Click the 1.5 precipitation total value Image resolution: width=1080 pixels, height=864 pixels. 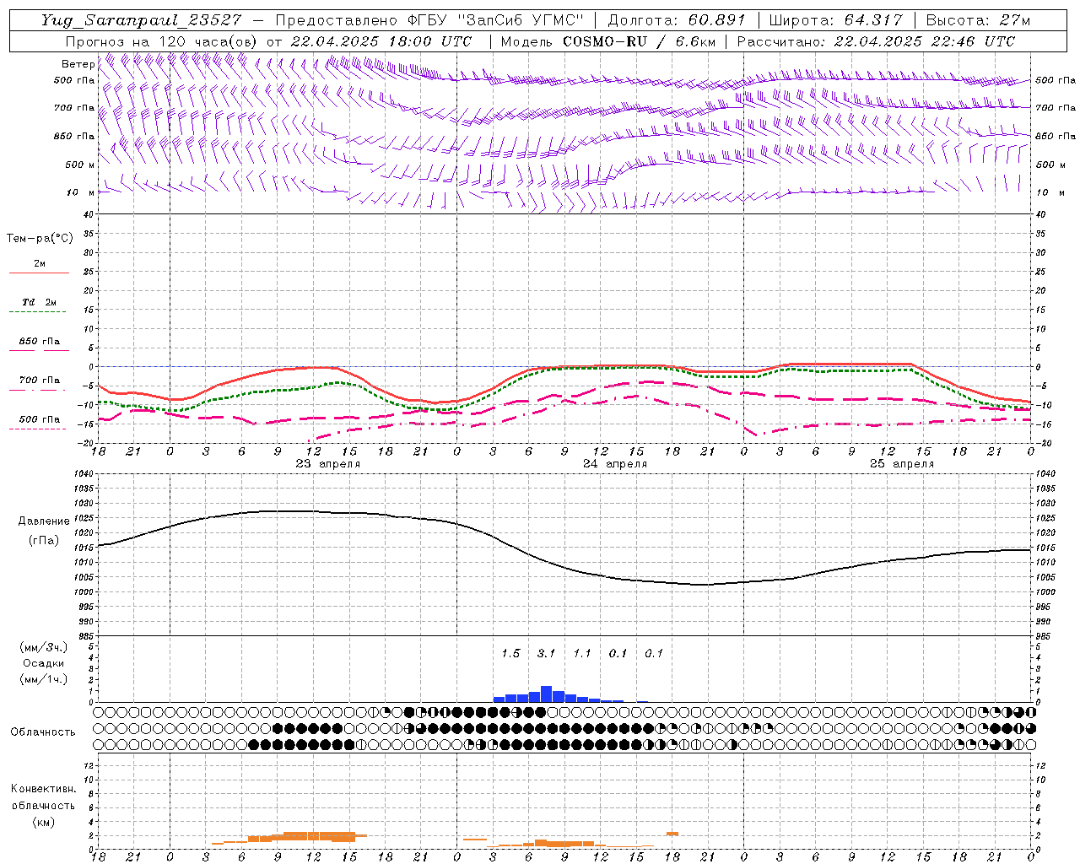[x=510, y=654]
